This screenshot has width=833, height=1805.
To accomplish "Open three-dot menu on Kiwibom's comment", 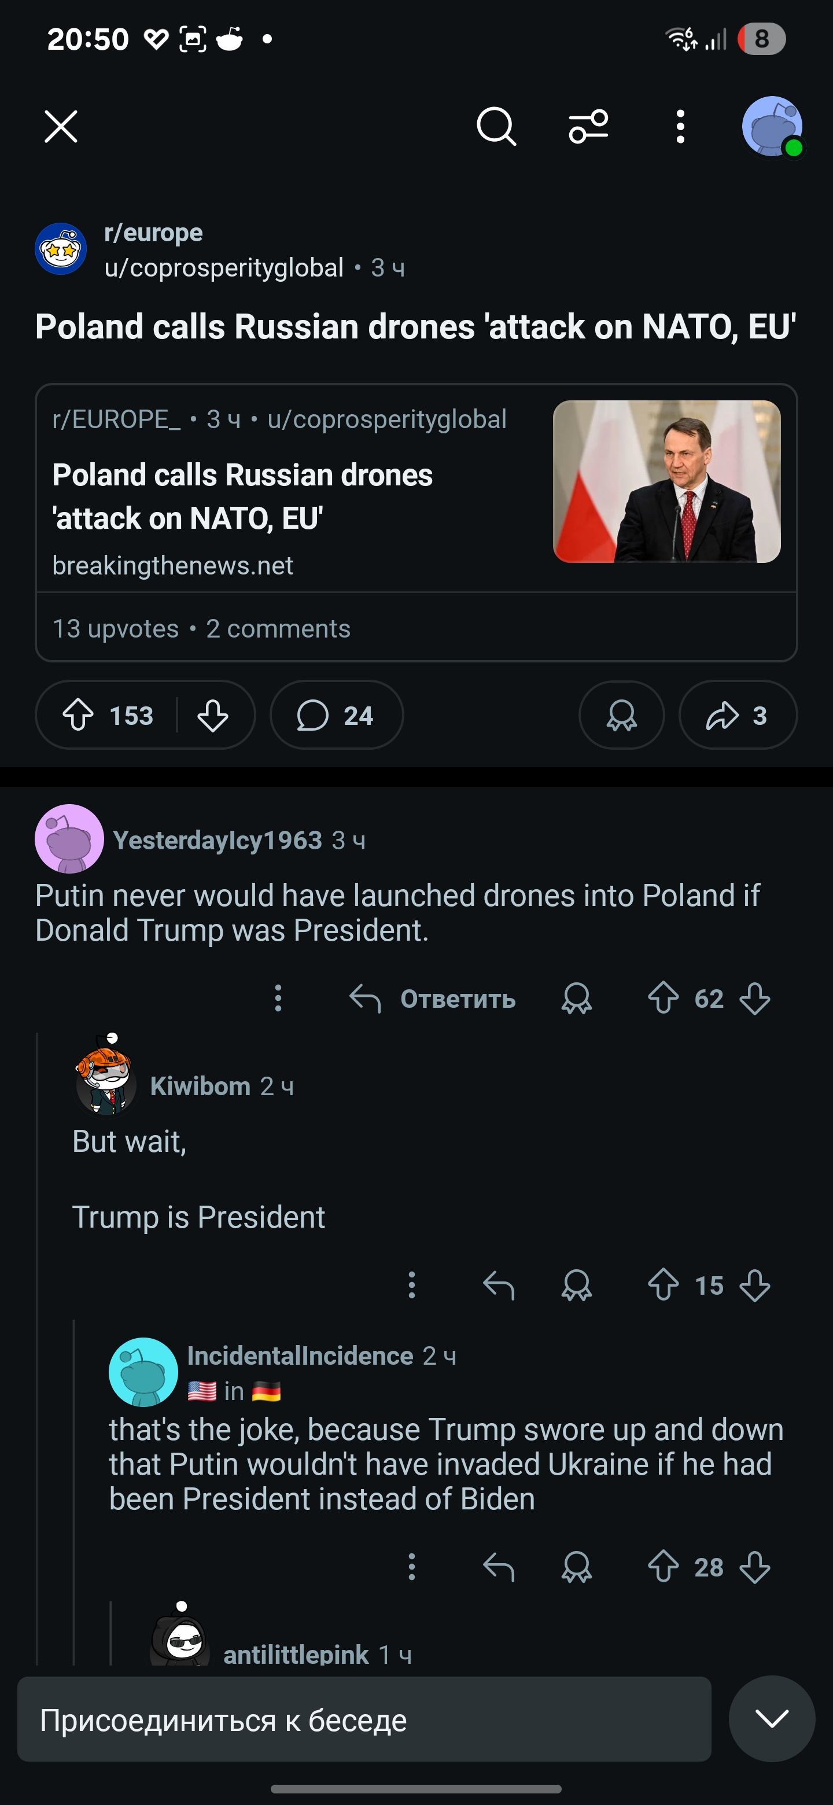I will click(412, 1285).
